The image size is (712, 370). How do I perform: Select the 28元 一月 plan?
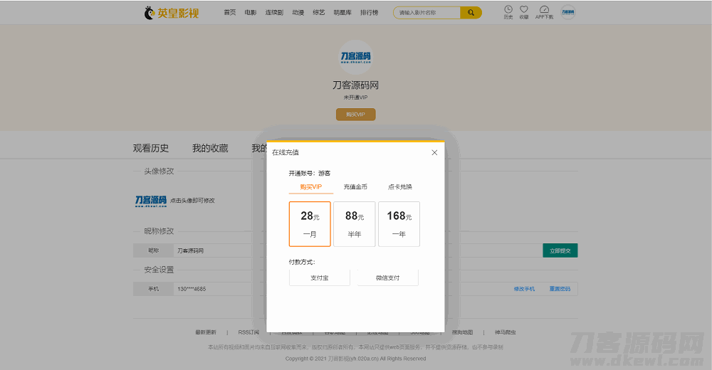(x=310, y=223)
